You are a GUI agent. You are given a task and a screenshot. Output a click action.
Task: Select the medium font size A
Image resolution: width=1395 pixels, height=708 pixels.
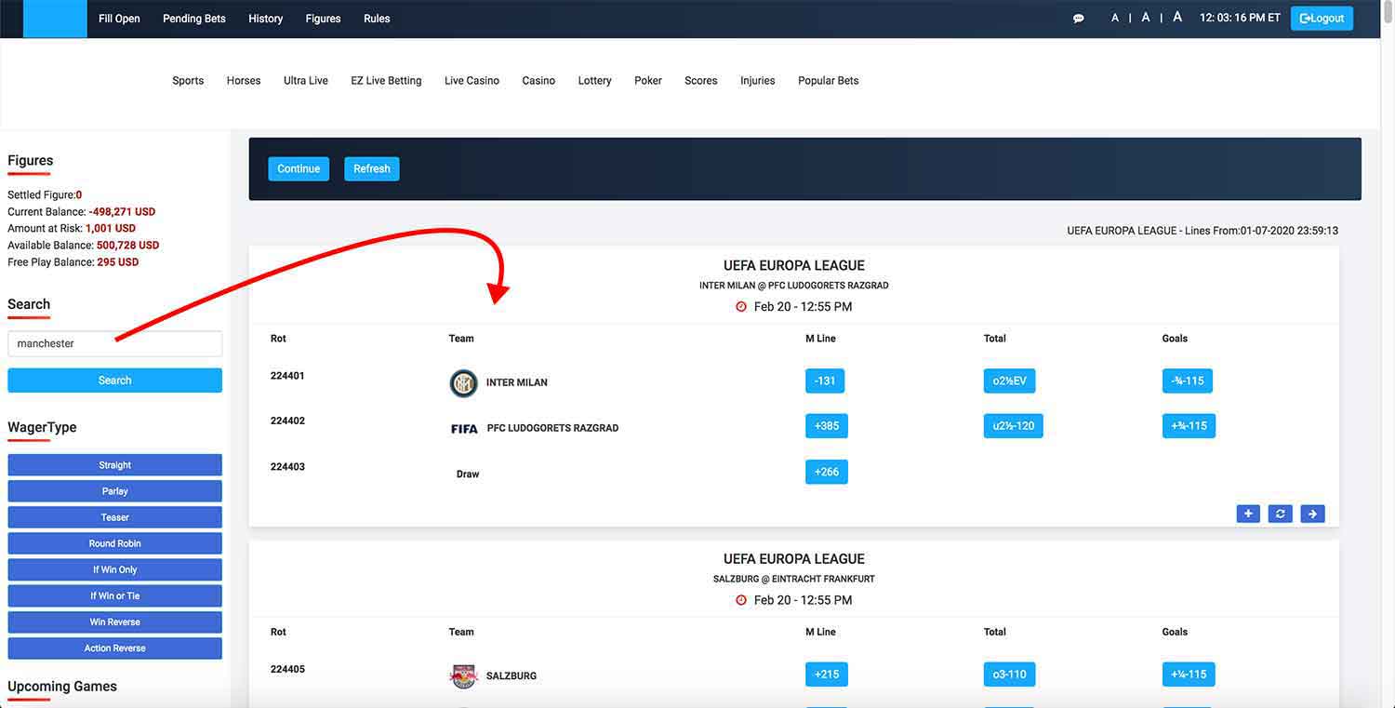1146,18
